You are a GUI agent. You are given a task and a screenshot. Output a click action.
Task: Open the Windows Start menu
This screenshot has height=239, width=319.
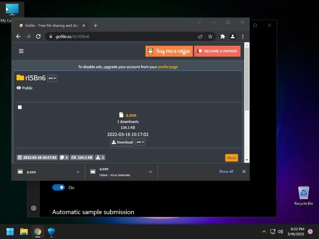(10, 232)
